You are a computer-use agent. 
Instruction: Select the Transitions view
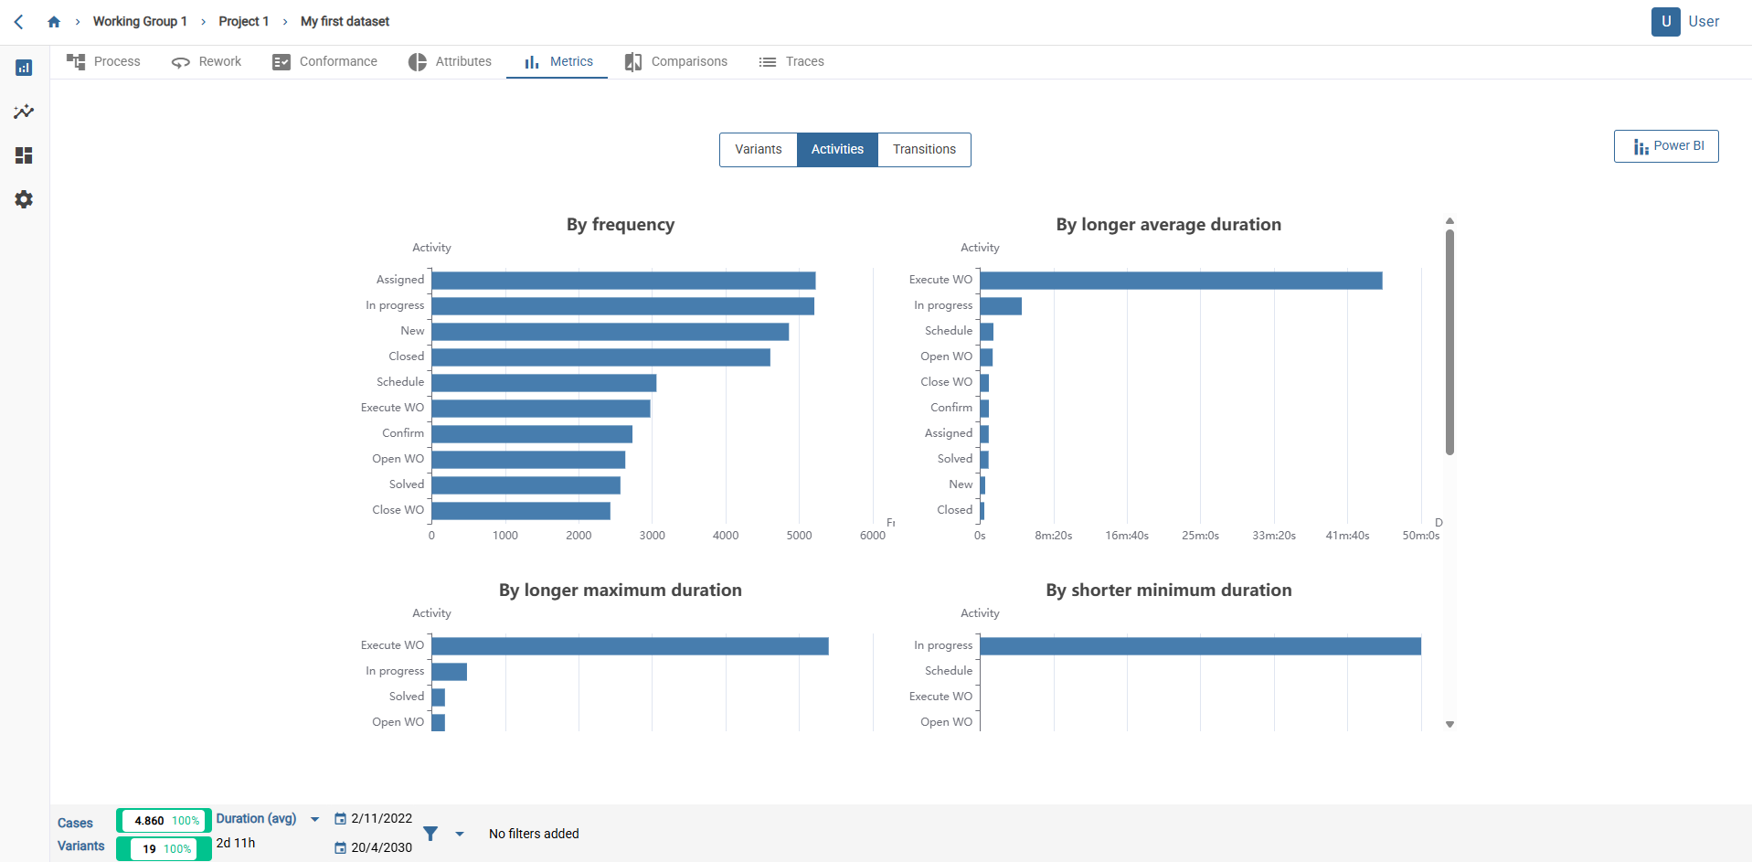click(x=923, y=149)
